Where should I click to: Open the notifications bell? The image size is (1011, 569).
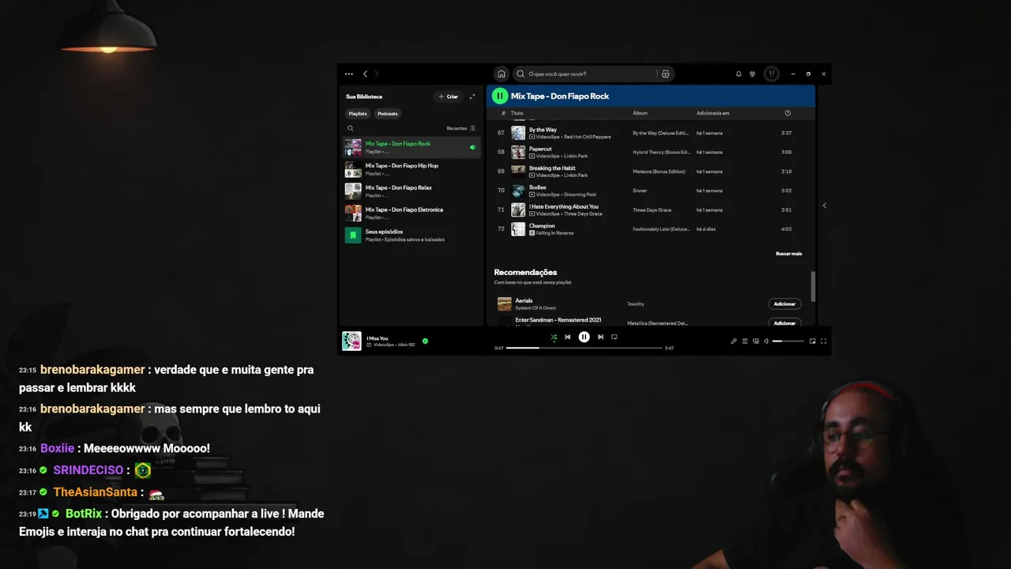(739, 73)
